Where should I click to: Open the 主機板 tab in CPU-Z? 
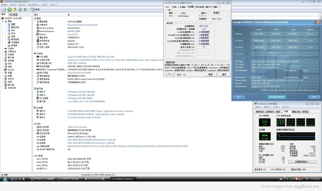click(x=183, y=7)
